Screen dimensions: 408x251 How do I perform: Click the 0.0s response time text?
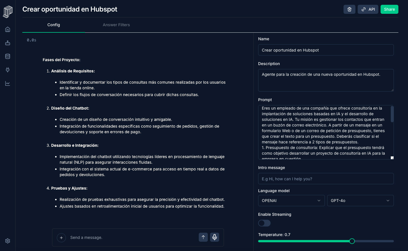tap(32, 40)
